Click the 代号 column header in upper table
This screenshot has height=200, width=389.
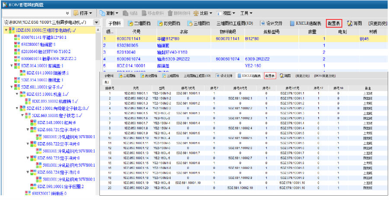pyautogui.click(x=136, y=32)
